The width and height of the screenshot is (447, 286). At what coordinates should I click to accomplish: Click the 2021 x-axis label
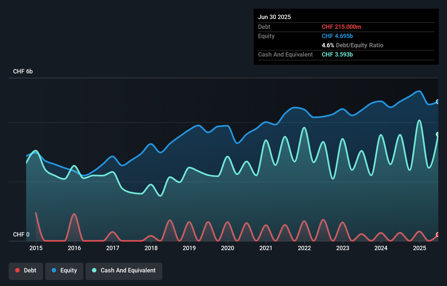click(266, 248)
